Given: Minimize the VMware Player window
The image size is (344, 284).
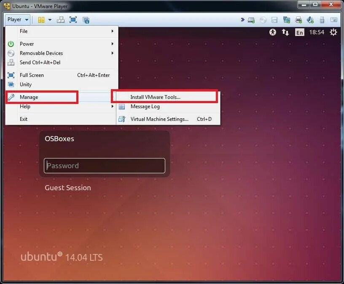Looking at the screenshot, I should pos(304,4).
